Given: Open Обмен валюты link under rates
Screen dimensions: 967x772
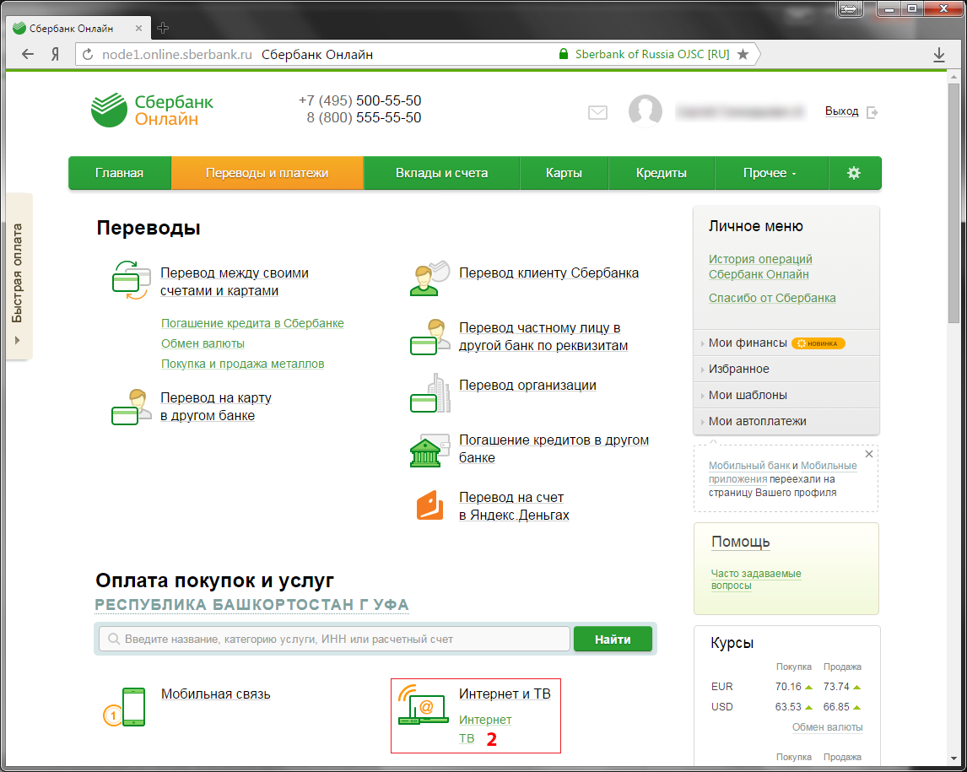Looking at the screenshot, I should [x=827, y=727].
